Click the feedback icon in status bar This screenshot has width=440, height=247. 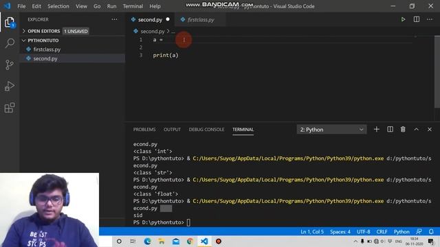(419, 232)
